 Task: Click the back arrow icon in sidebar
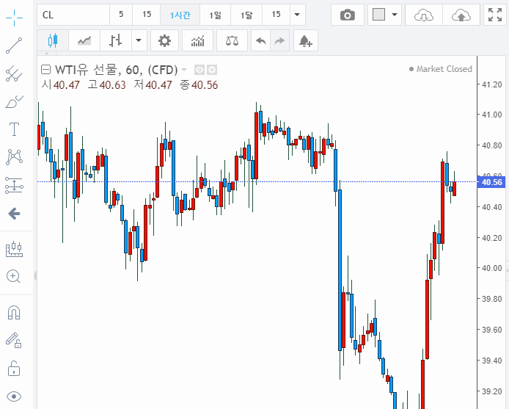point(14,214)
